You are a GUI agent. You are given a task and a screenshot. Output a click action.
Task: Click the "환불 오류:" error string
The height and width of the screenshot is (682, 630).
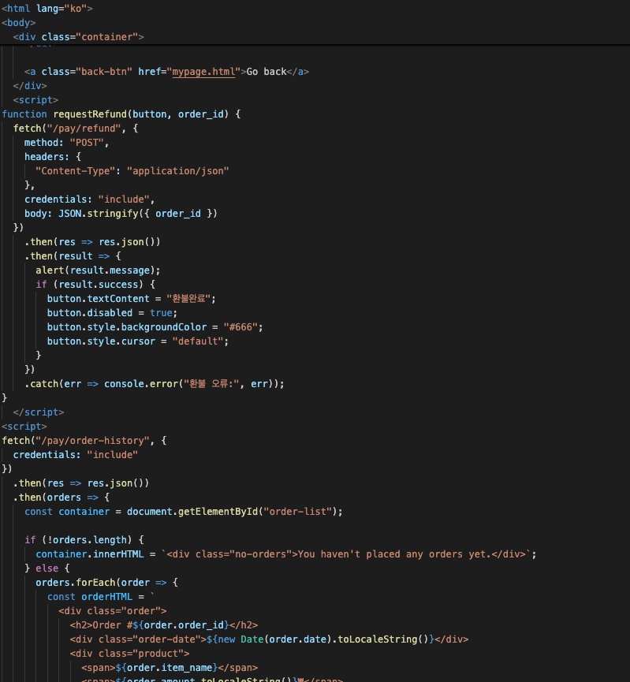click(211, 384)
